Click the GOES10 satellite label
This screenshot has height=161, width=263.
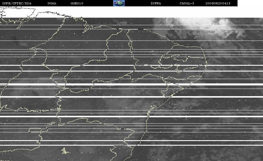[x=77, y=3]
